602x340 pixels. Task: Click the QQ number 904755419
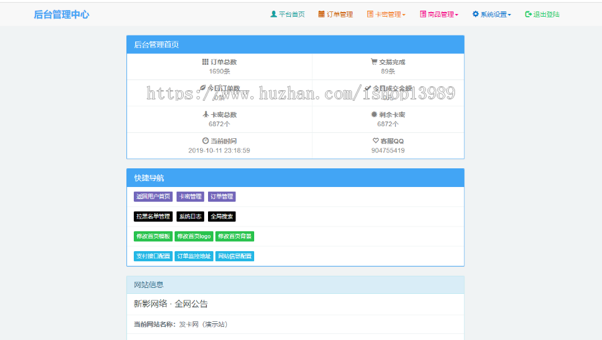(388, 151)
